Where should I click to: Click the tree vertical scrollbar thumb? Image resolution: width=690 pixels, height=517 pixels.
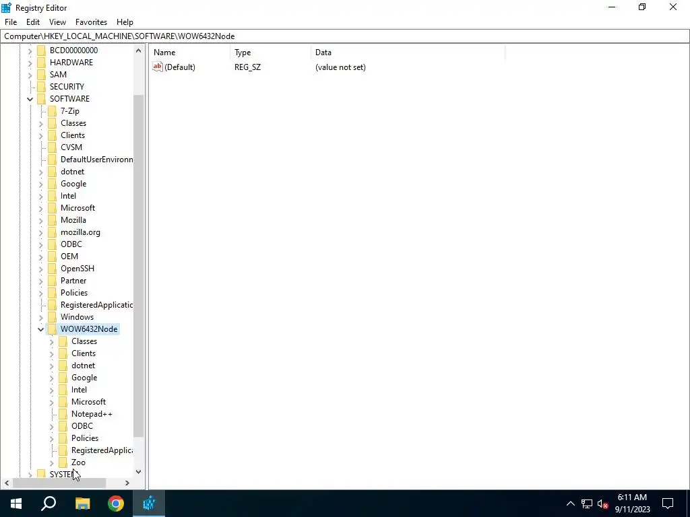139,266
